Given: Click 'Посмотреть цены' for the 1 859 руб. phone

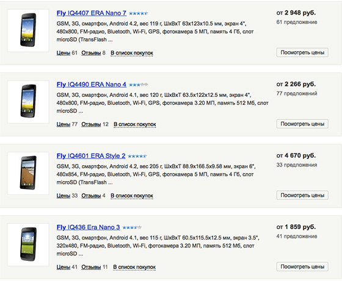Looking at the screenshot, I should (302, 266).
